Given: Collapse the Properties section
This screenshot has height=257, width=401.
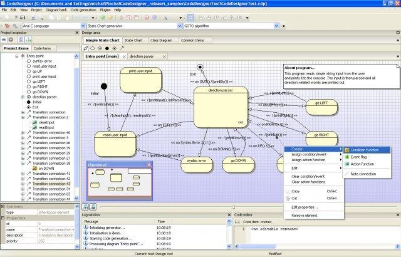Looking at the screenshot, I should tap(3, 218).
